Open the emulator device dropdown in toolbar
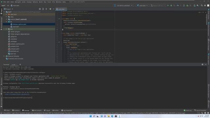 click(x=157, y=6)
